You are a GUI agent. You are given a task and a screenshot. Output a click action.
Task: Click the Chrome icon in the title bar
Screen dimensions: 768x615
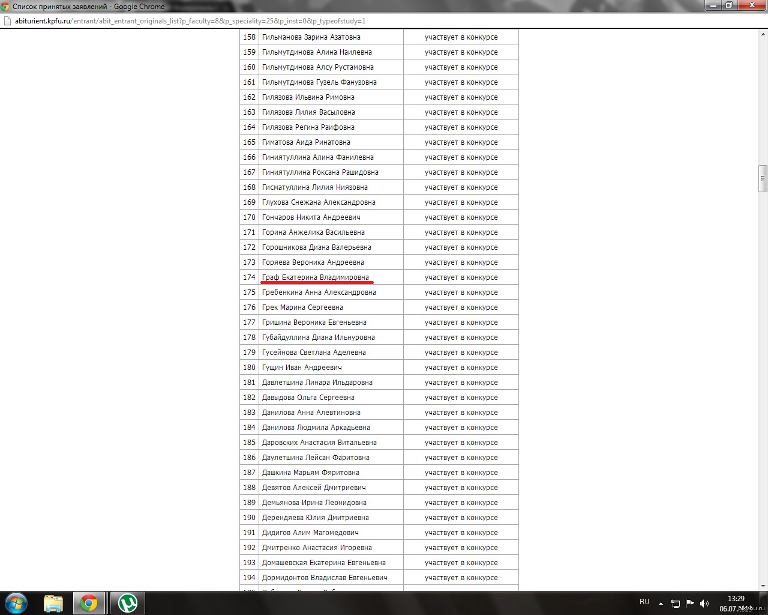(x=5, y=7)
